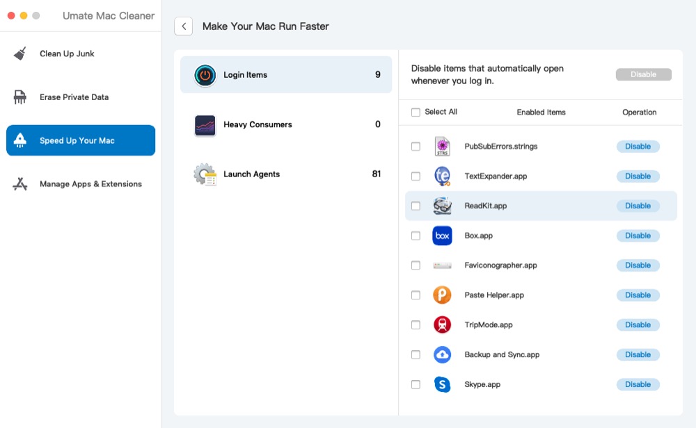Tick the checkbox for ReadKit.app
696x428 pixels.
(416, 206)
